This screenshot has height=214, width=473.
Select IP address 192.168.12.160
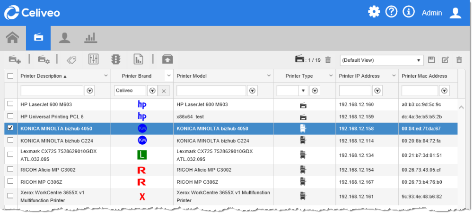point(356,105)
